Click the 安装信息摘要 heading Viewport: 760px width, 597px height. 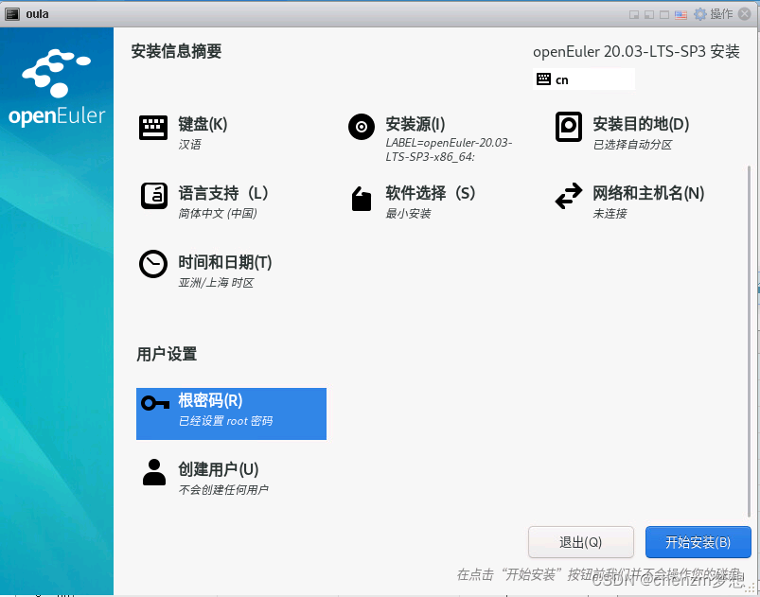176,51
